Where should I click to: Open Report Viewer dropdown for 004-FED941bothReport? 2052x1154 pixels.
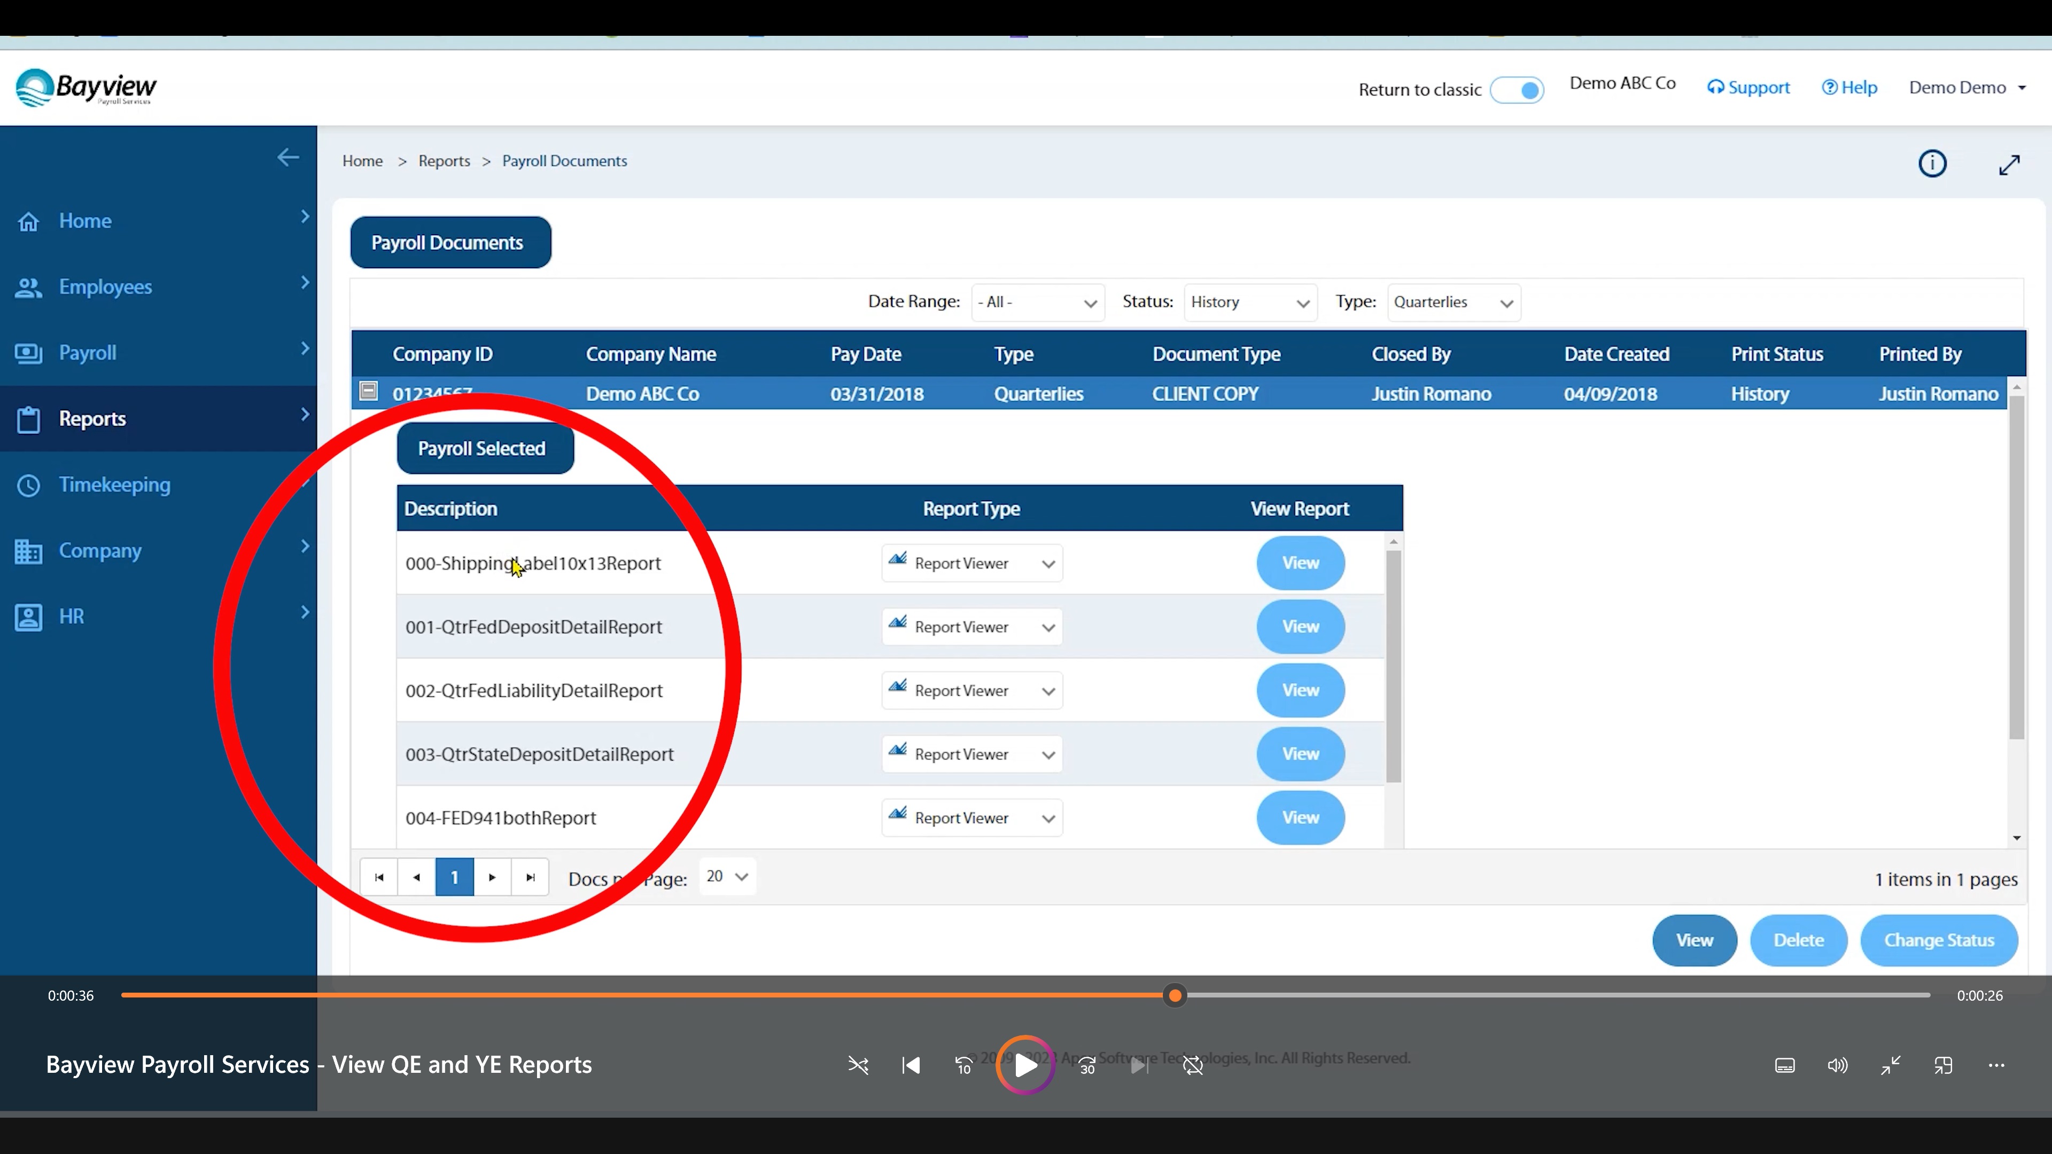click(972, 818)
